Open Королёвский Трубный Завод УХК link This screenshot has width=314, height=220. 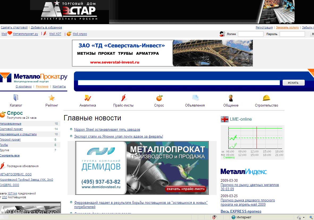tap(27, 180)
